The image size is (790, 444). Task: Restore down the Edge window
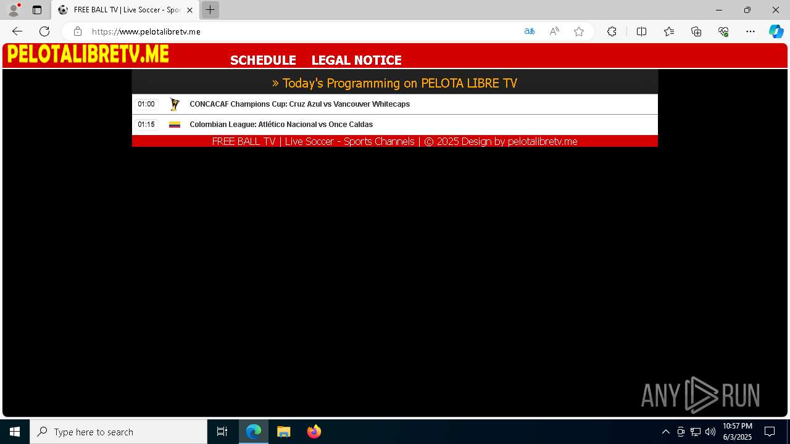click(747, 10)
